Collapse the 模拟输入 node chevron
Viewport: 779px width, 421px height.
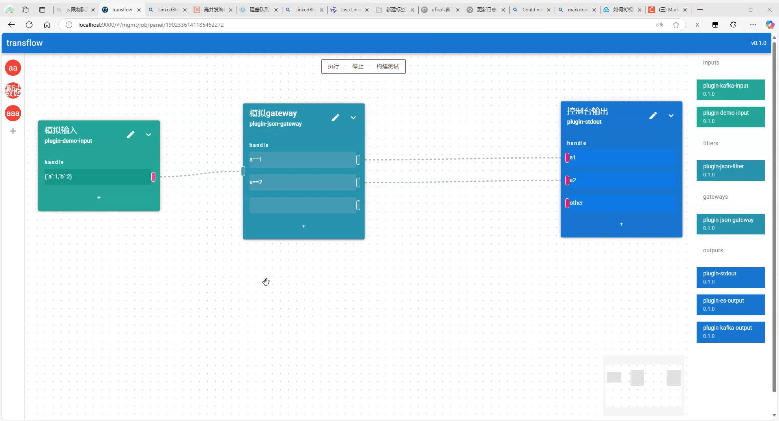(148, 135)
